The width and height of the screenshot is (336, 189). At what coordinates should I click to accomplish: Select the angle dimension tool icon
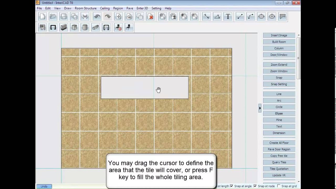(x=217, y=17)
